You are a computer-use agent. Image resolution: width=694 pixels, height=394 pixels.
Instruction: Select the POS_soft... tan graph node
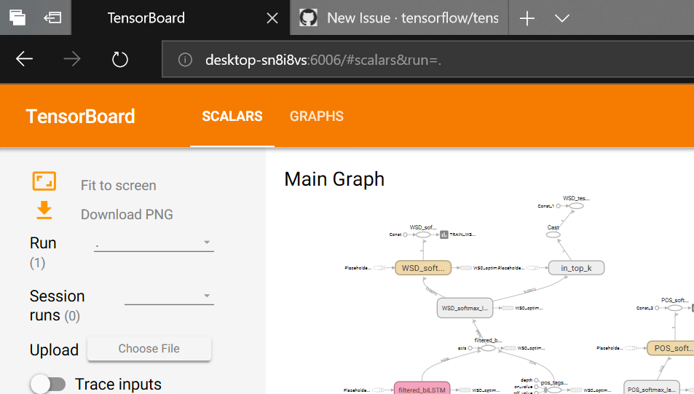(671, 348)
